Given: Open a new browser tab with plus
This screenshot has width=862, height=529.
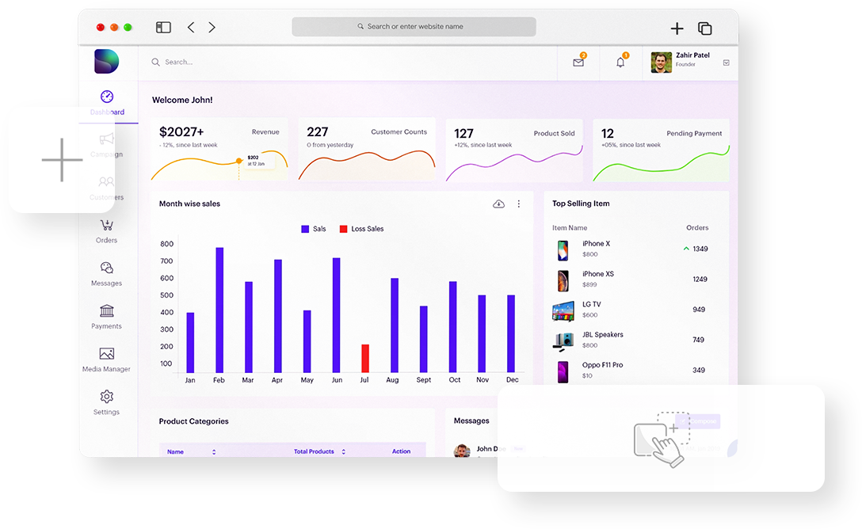Looking at the screenshot, I should [677, 29].
